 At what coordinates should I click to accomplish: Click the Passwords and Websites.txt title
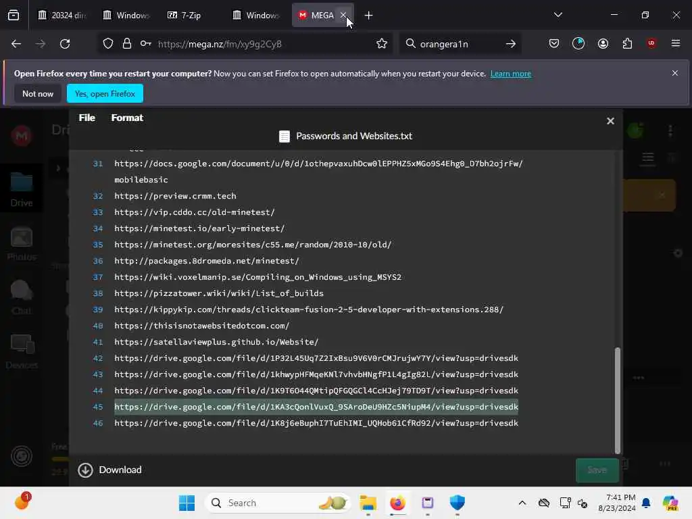point(354,136)
